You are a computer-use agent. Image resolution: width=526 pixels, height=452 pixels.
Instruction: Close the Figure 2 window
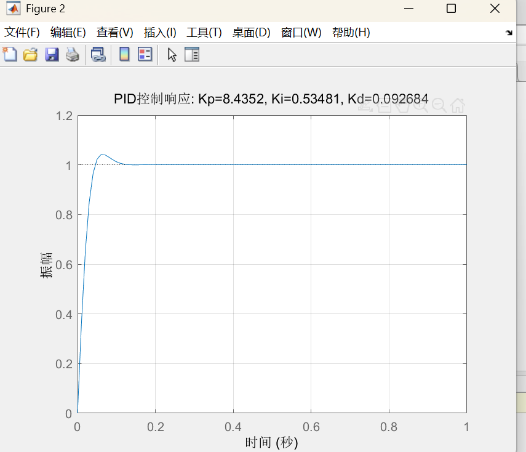495,9
